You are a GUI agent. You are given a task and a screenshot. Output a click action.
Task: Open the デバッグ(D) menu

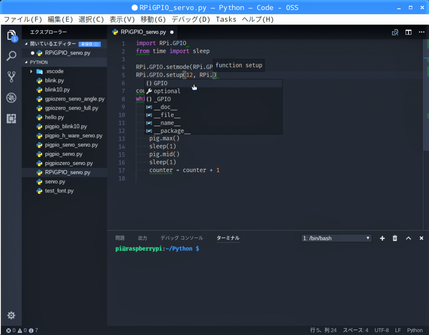pyautogui.click(x=191, y=19)
